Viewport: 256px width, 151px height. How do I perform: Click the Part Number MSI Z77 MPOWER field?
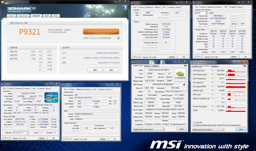(x=218, y=24)
